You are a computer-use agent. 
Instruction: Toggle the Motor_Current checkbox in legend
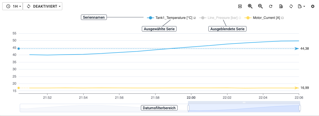pyautogui.click(x=282, y=18)
